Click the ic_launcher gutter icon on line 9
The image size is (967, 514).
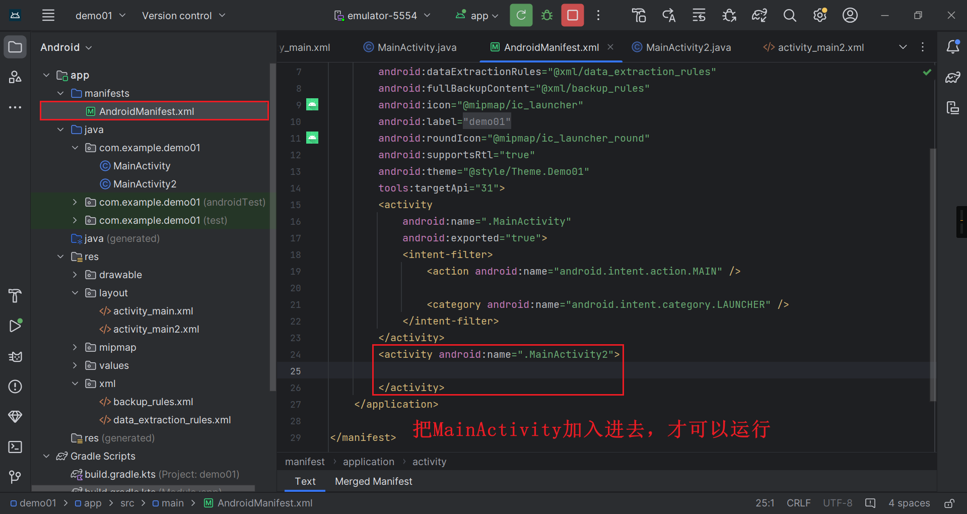(312, 104)
